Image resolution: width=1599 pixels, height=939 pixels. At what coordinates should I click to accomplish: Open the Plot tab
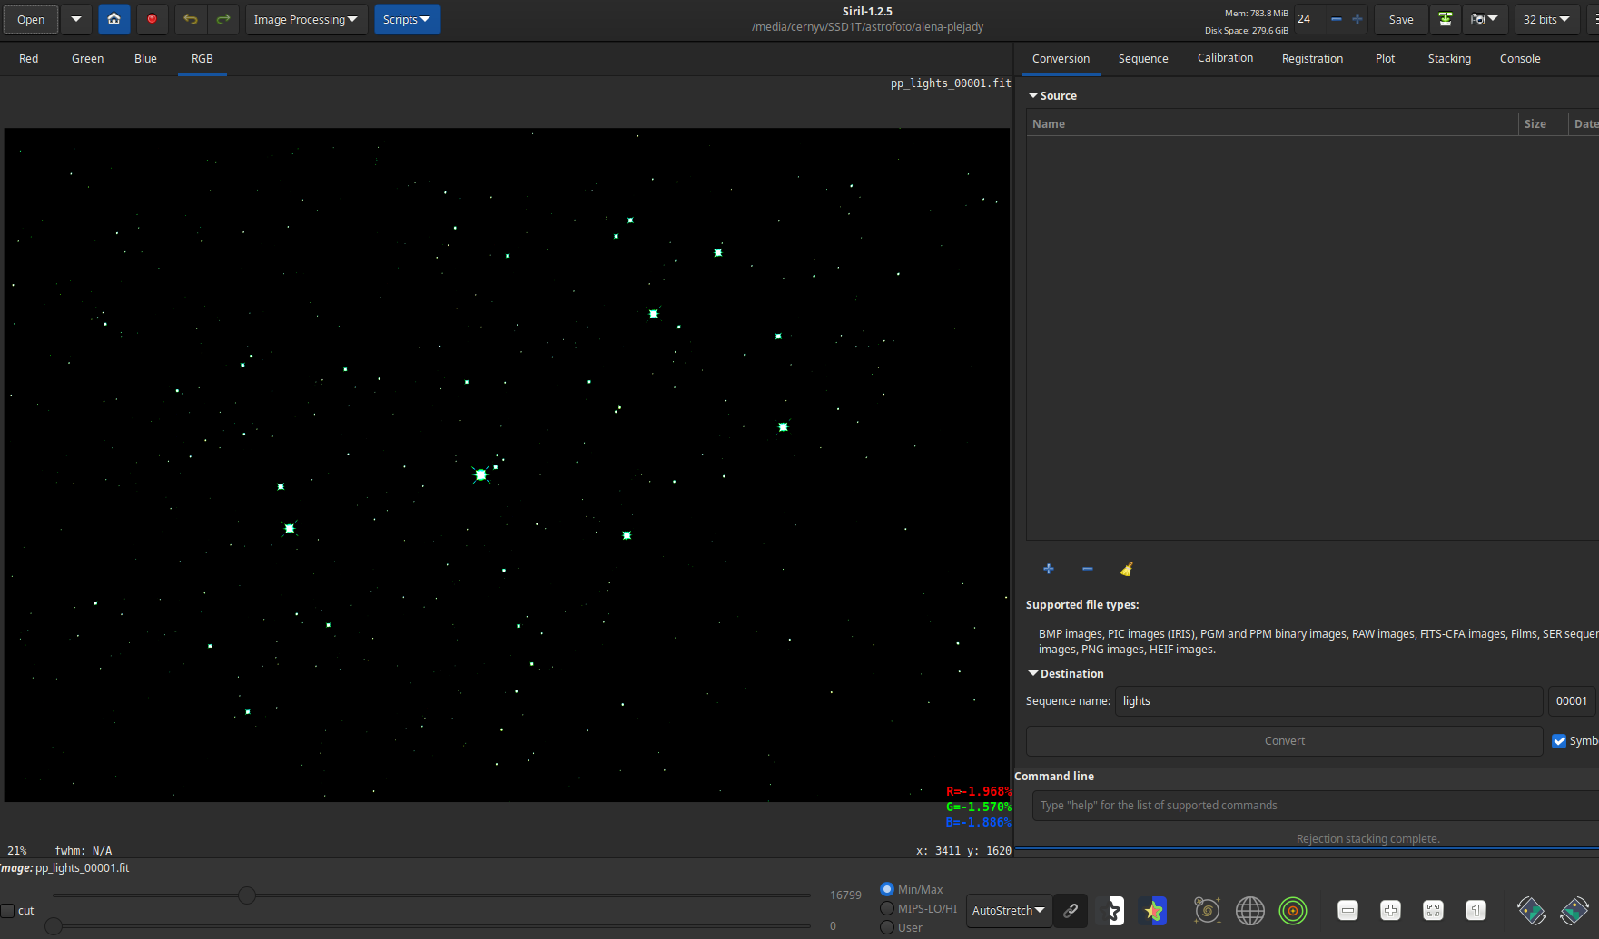pos(1385,58)
